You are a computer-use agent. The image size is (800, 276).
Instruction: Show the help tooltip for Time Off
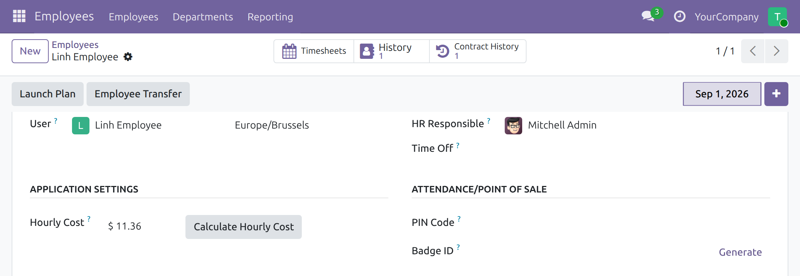tap(458, 145)
